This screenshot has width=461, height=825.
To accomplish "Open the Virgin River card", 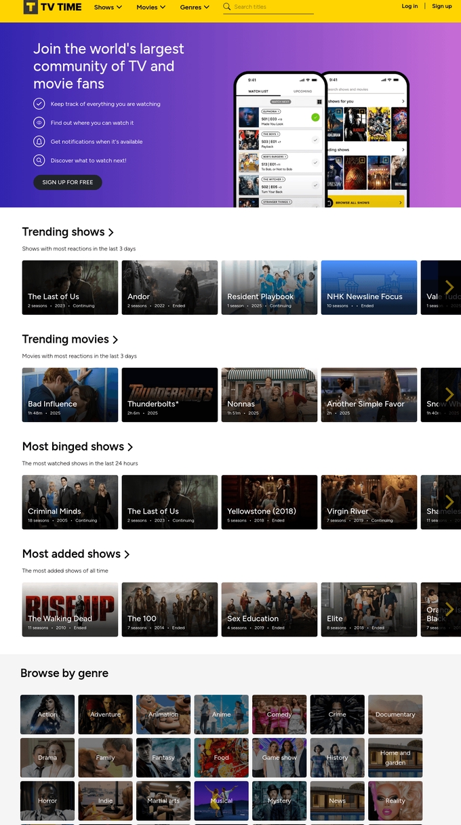I will 369,501.
